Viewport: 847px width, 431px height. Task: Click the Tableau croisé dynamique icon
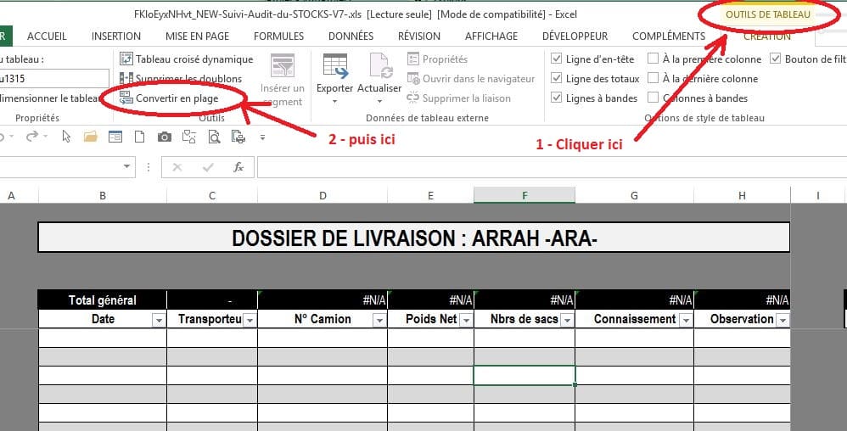(126, 59)
